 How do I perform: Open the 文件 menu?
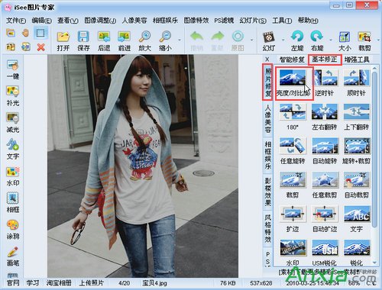[x=16, y=21]
